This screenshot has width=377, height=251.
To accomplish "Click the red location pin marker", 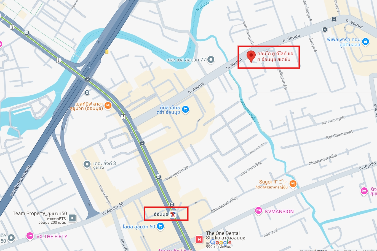I will 251,56.
